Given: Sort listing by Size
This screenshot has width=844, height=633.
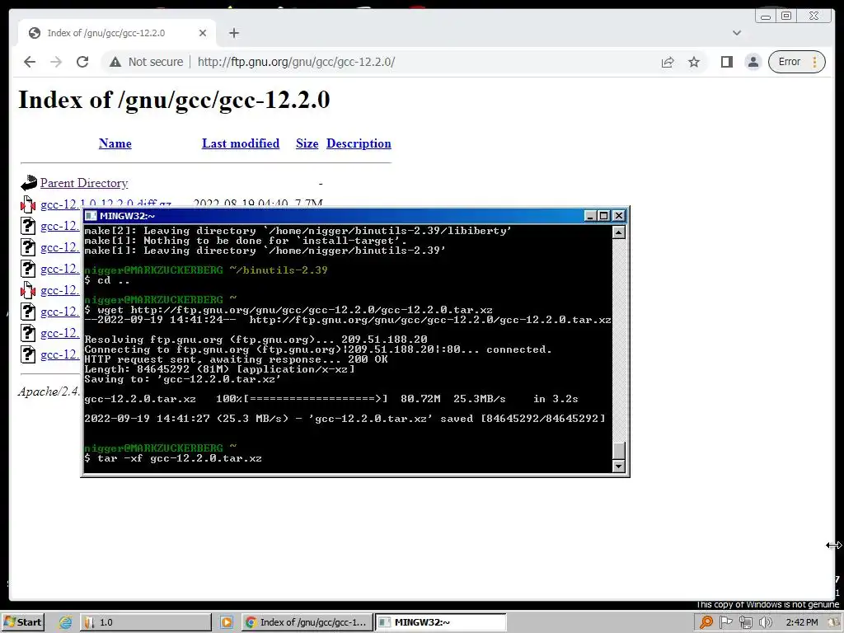Looking at the screenshot, I should (307, 143).
